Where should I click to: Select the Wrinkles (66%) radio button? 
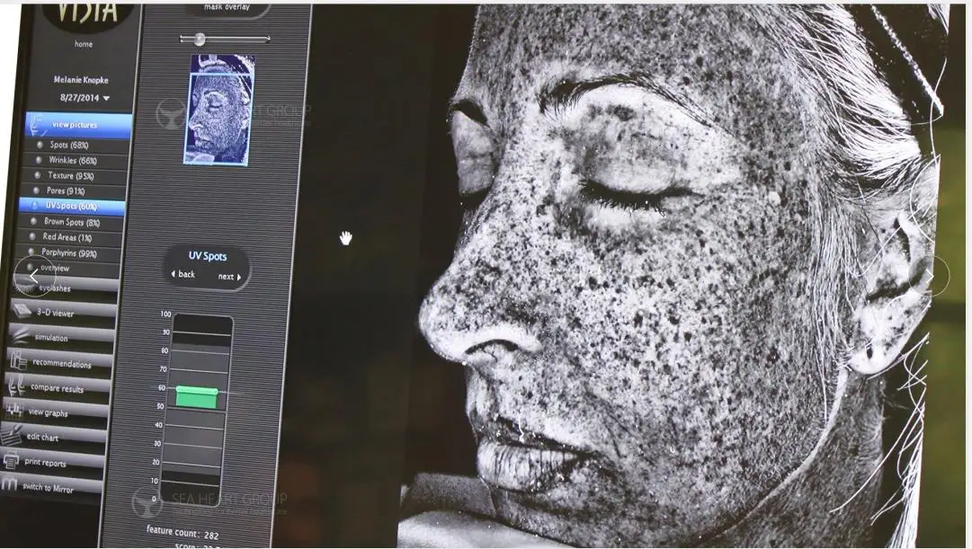[x=39, y=160]
